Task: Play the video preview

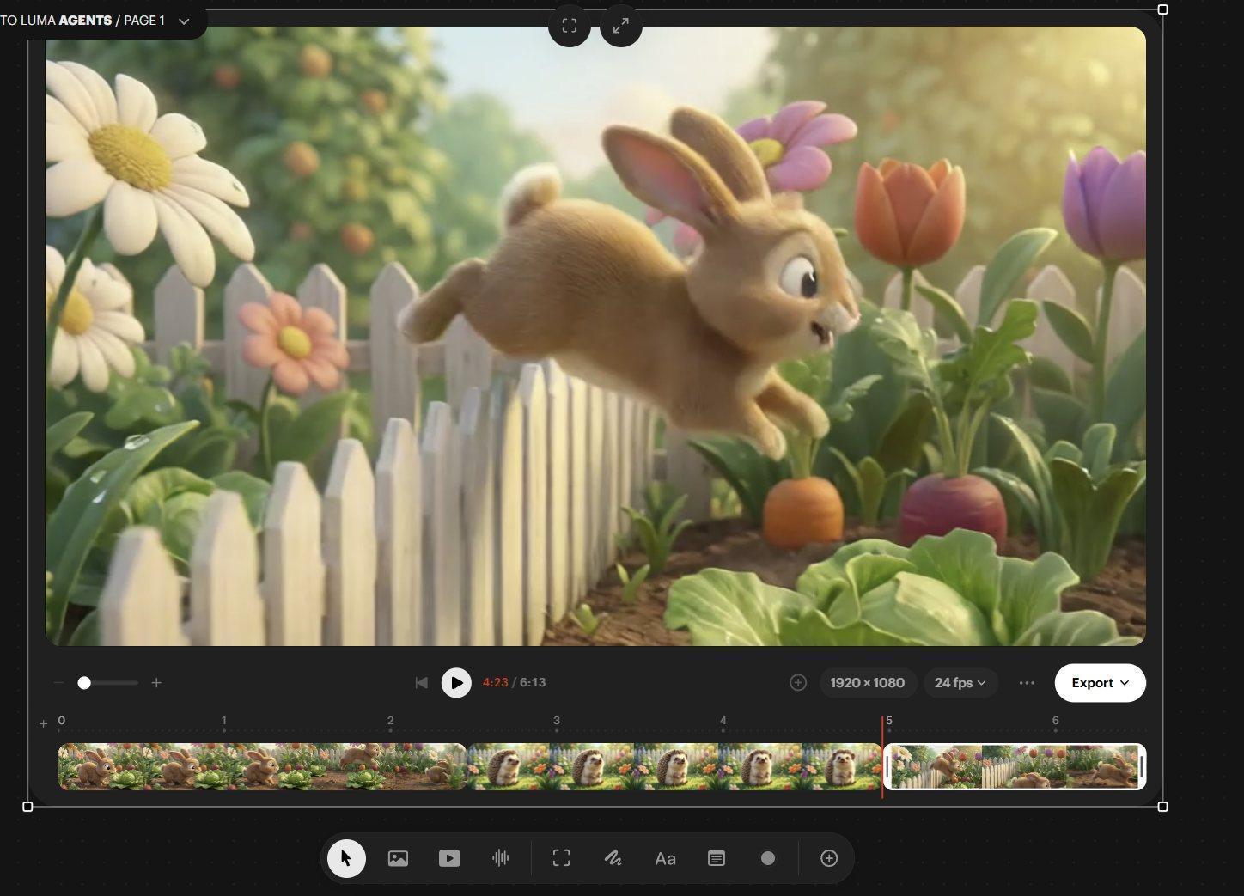Action: (x=456, y=683)
